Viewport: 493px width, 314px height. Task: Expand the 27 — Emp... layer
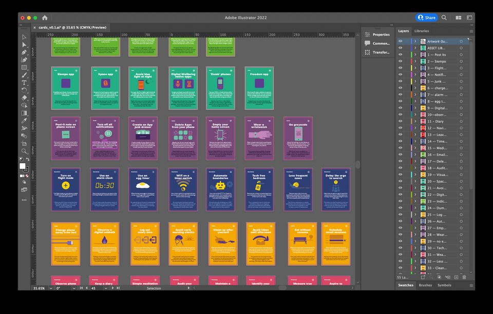(415, 228)
